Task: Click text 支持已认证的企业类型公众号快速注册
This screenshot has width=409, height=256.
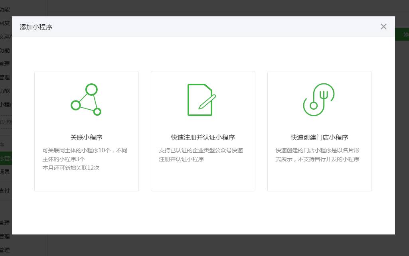Action: pyautogui.click(x=201, y=155)
